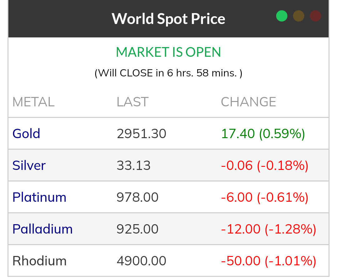337x280 pixels.
Task: Click Gold's last price 2951.30
Action: click(x=141, y=133)
